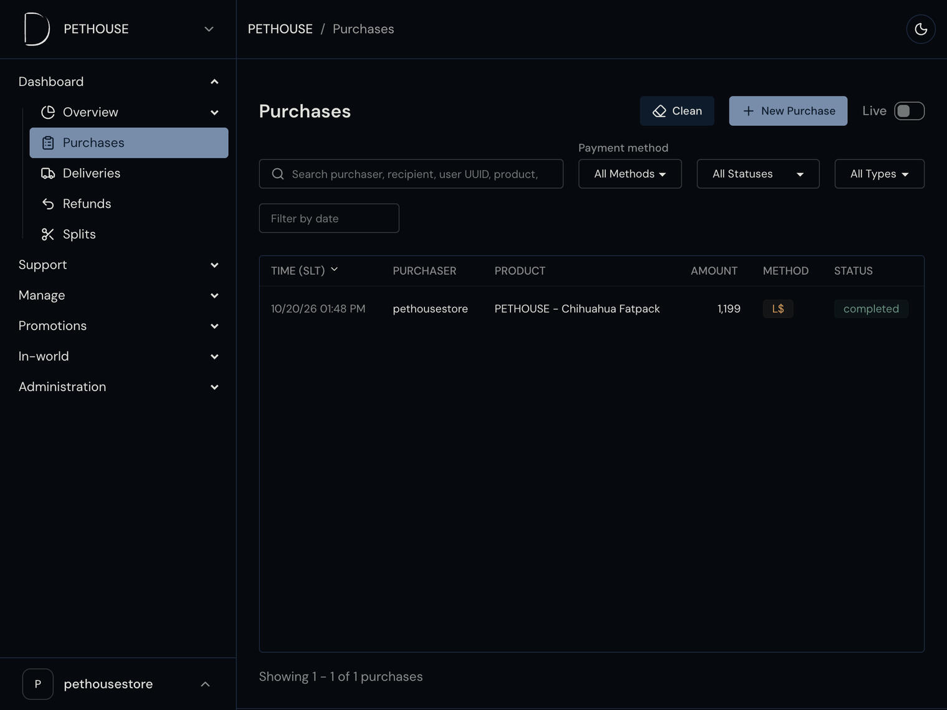Expand the Overview submenu chevron
947x710 pixels.
(x=214, y=112)
